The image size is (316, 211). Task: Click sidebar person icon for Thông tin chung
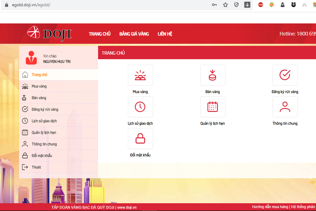25,144
